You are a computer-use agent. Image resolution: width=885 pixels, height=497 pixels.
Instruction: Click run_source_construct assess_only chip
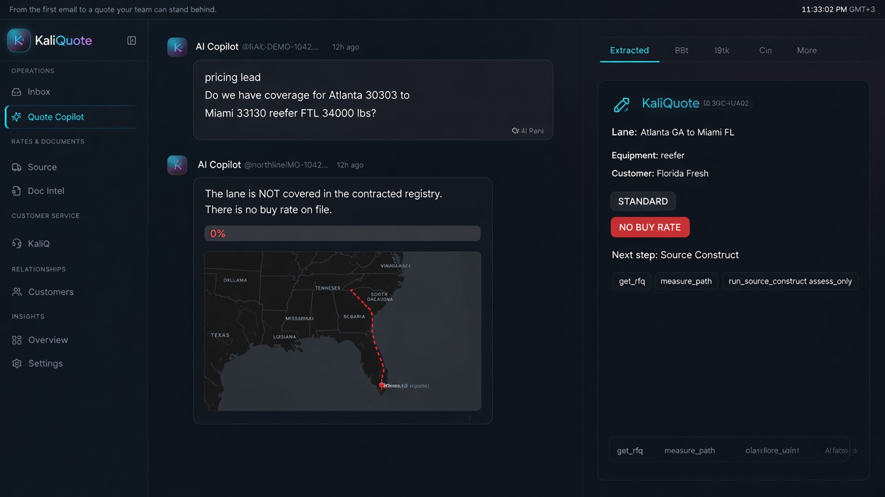790,281
